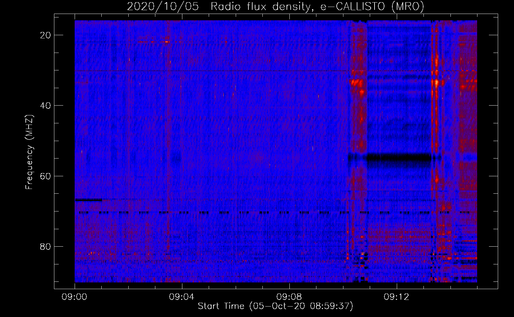Click the 'Start Time (05-Oct-20 08:59:37)' label

click(x=275, y=306)
